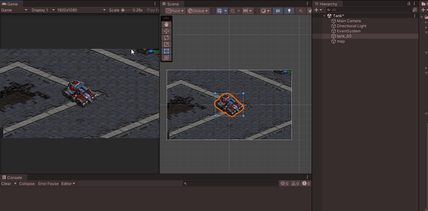Select Directional Light in Hierarchy
Viewport: 428px width, 211px height.
352,26
